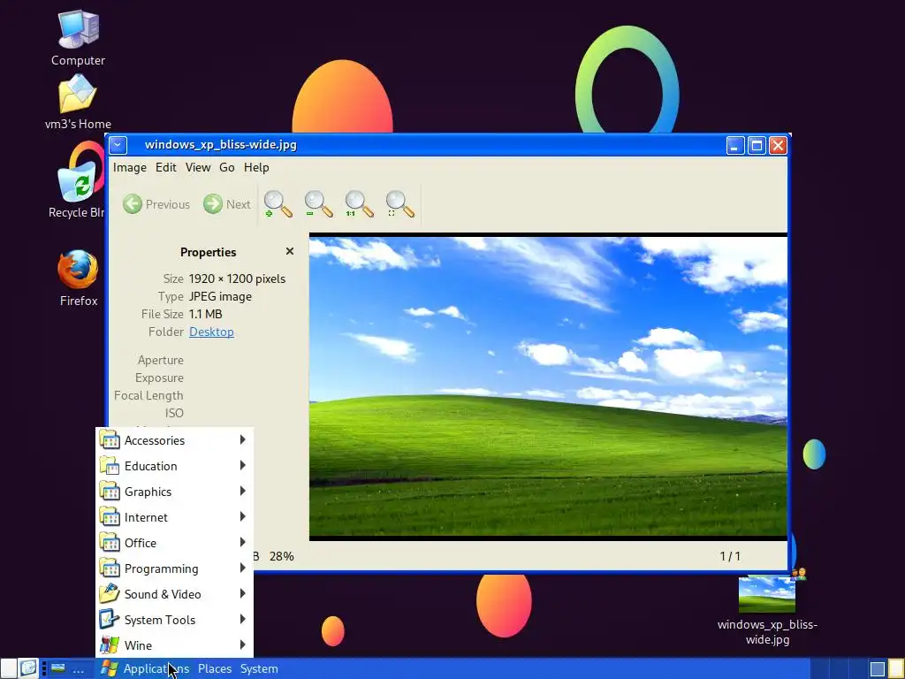Click the Applications start flag icon
Screen dimensions: 905x679
coord(109,668)
